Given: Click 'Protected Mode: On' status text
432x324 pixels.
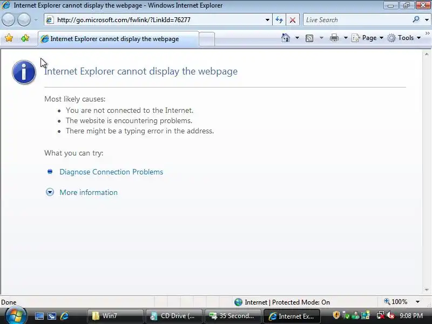Looking at the screenshot, I should (x=301, y=302).
